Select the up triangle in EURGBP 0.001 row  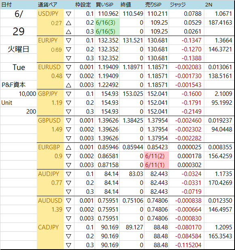pyautogui.click(x=68, y=148)
